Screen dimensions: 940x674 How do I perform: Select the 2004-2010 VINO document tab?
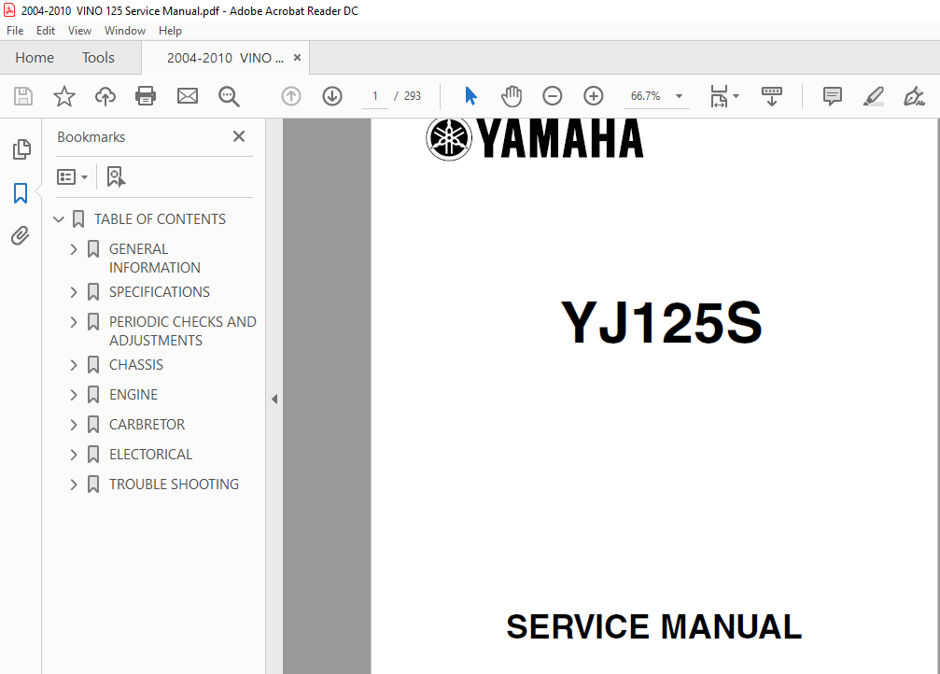coord(225,58)
